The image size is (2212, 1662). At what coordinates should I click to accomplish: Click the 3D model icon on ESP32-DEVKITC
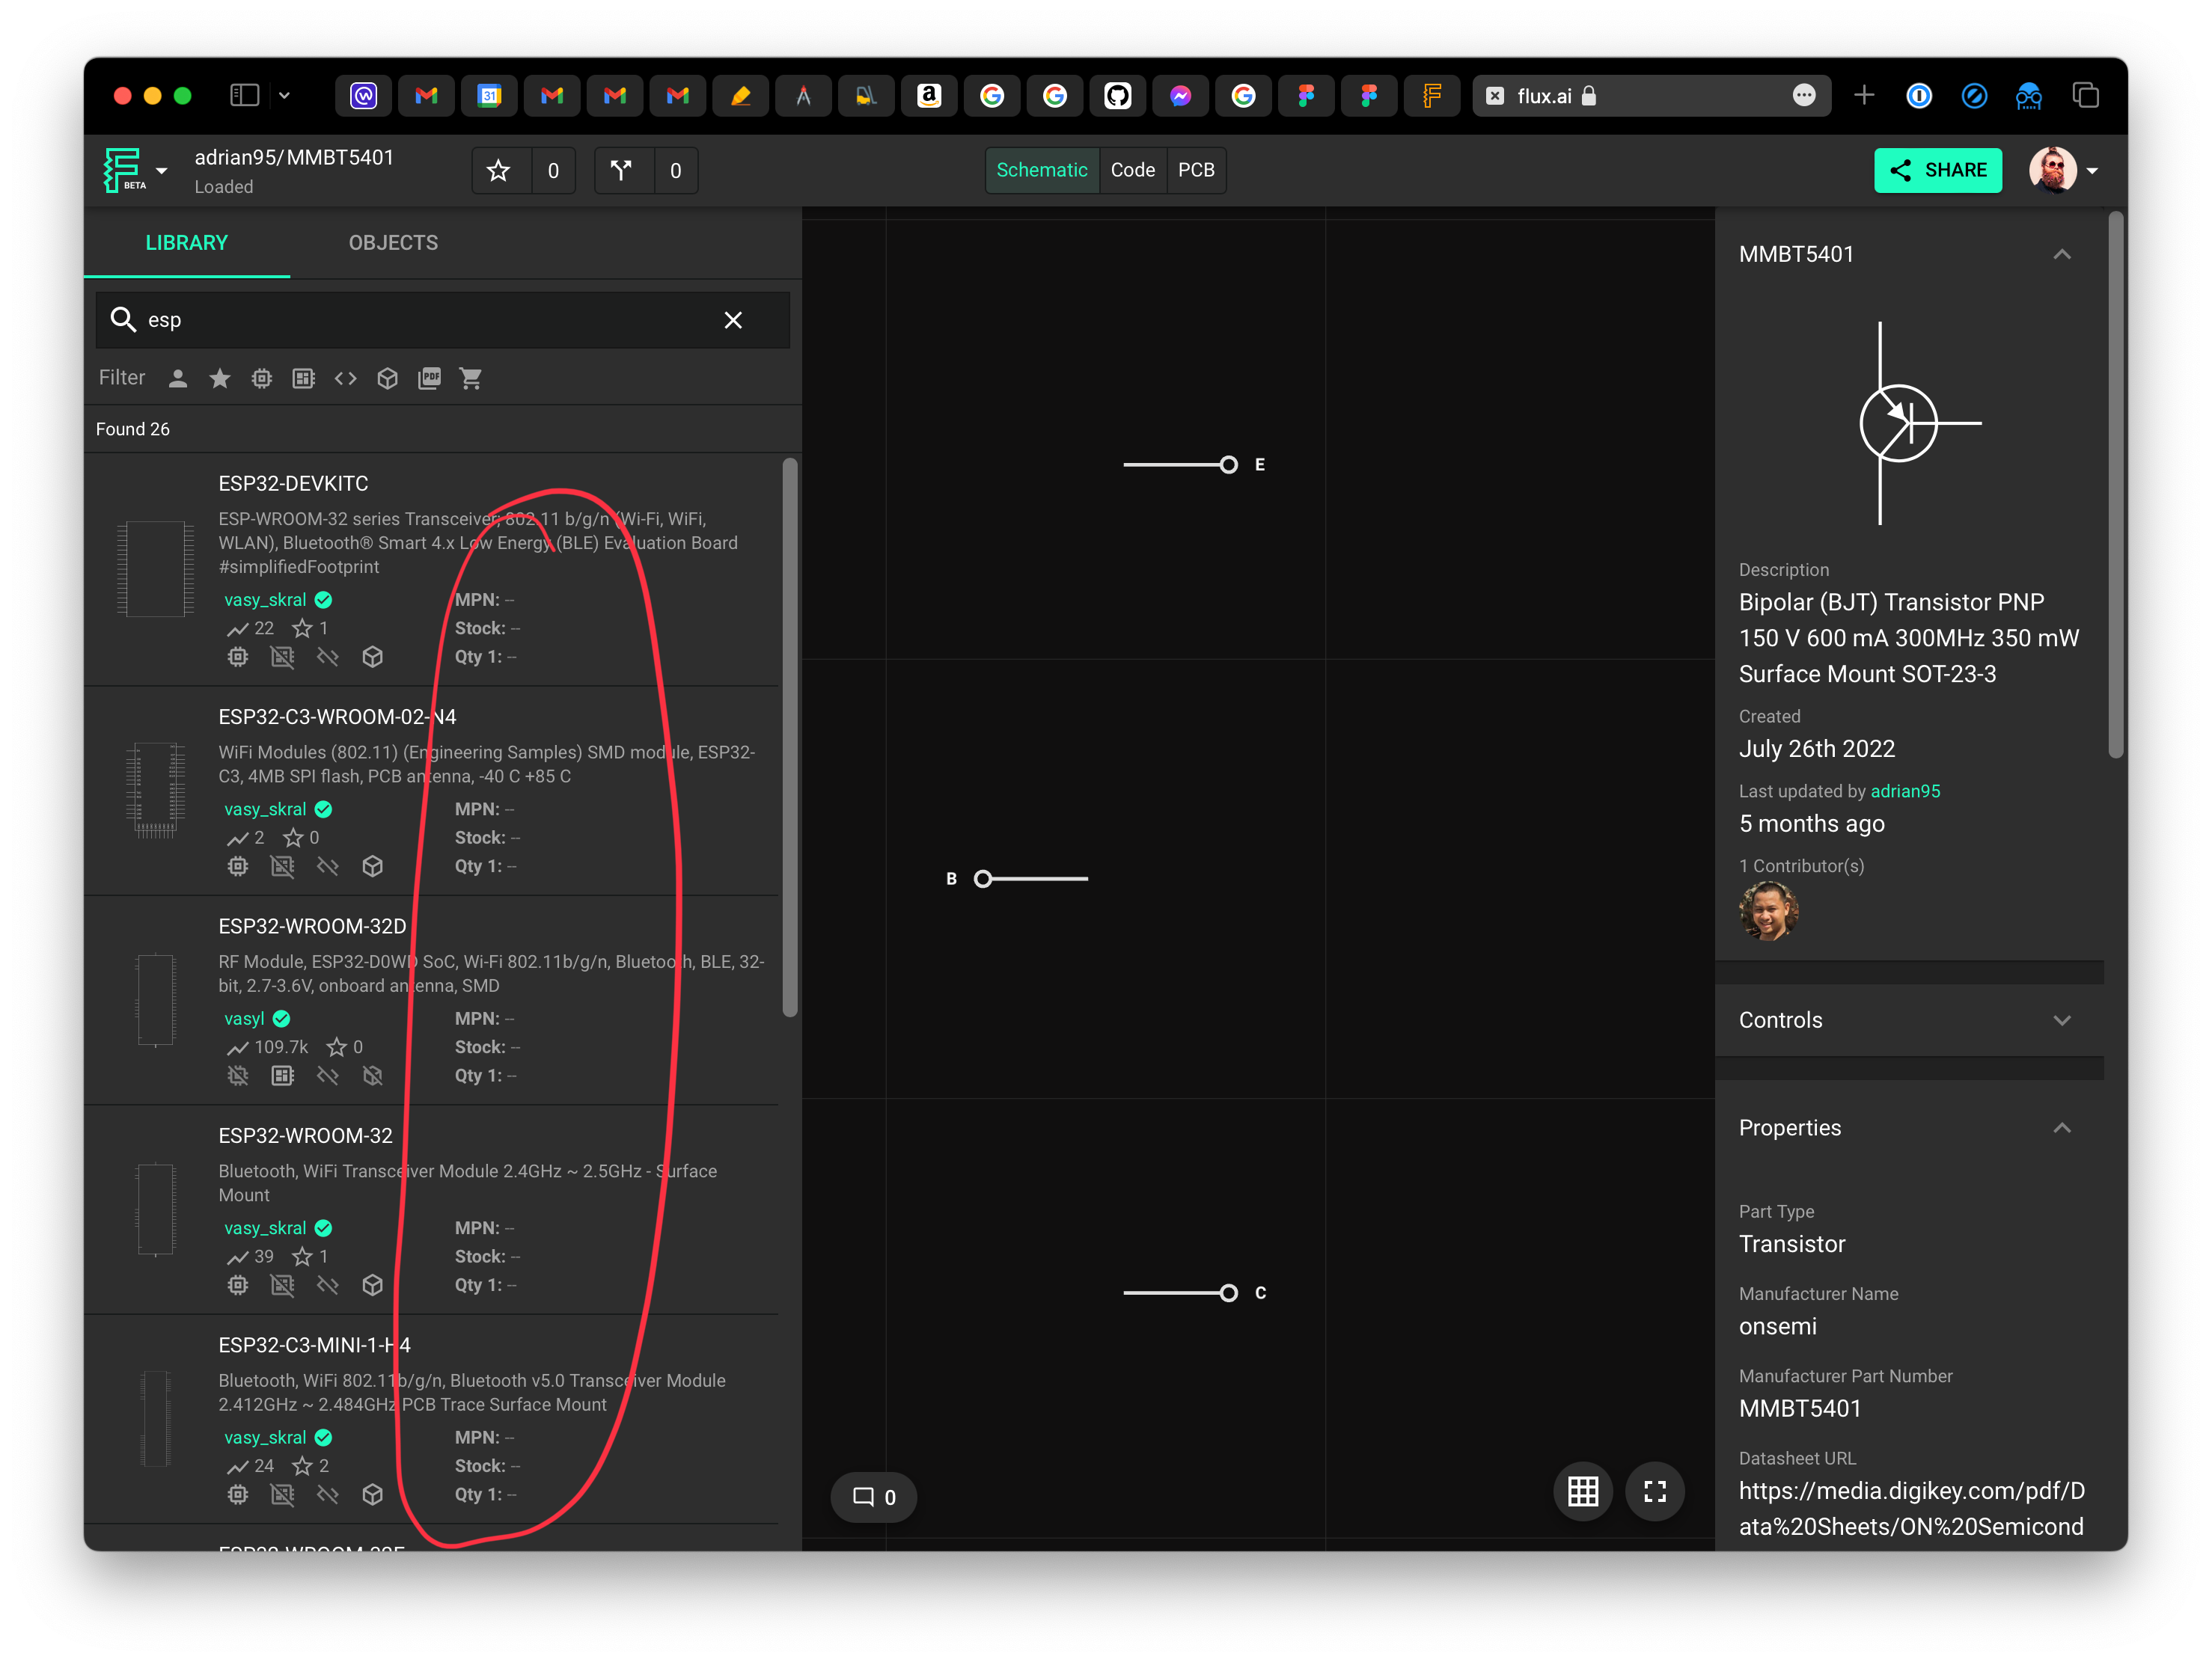373,657
